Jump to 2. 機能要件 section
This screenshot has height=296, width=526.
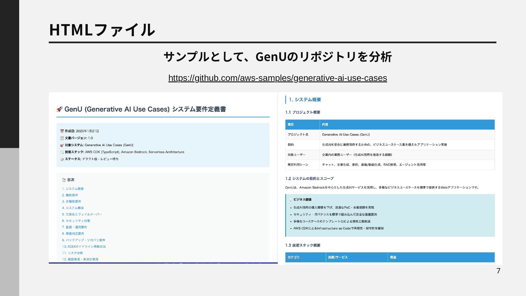click(x=70, y=195)
